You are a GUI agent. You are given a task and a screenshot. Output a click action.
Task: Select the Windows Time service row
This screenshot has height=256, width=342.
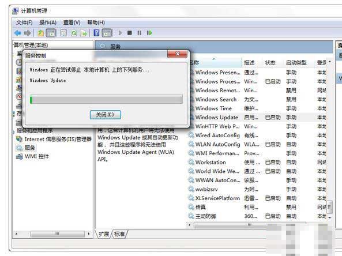257,108
